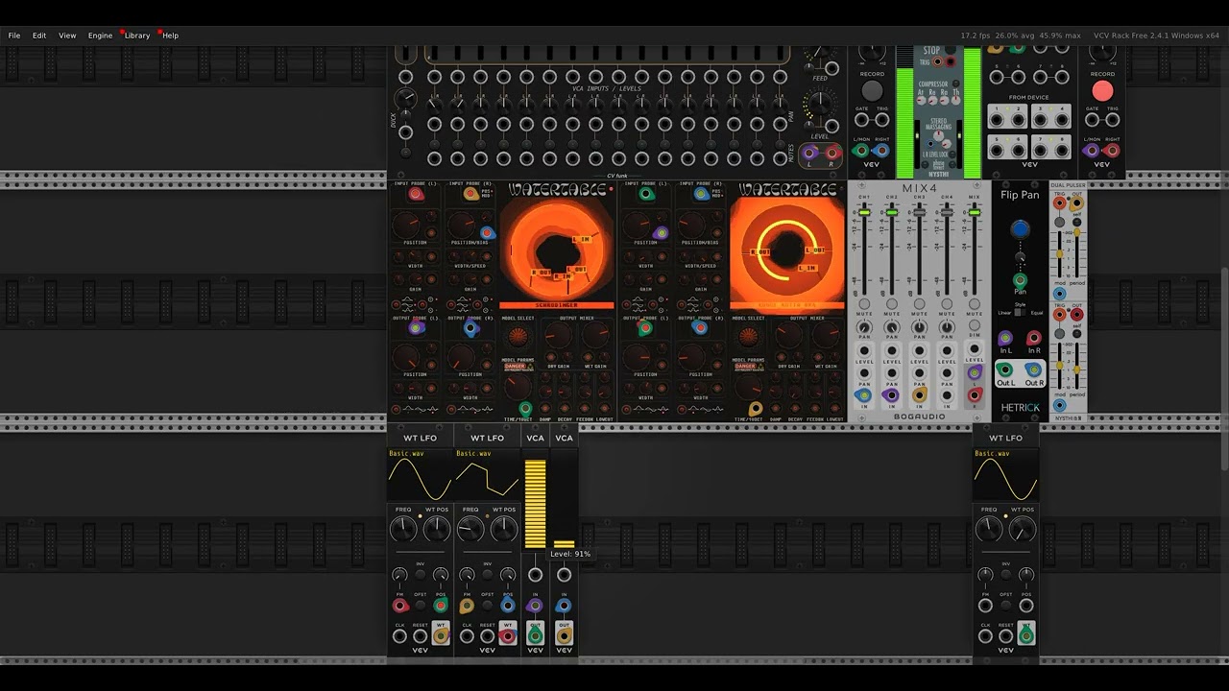Click the CLK jack on first WT LFO
This screenshot has height=691, width=1229.
click(400, 636)
